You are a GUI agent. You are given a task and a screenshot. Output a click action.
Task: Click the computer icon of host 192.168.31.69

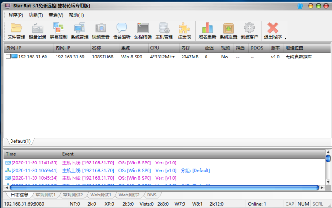(14, 57)
